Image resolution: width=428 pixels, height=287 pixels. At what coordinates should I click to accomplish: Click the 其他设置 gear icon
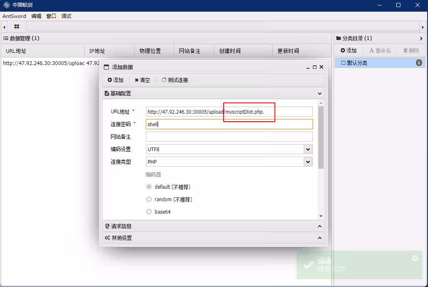[x=108, y=238]
